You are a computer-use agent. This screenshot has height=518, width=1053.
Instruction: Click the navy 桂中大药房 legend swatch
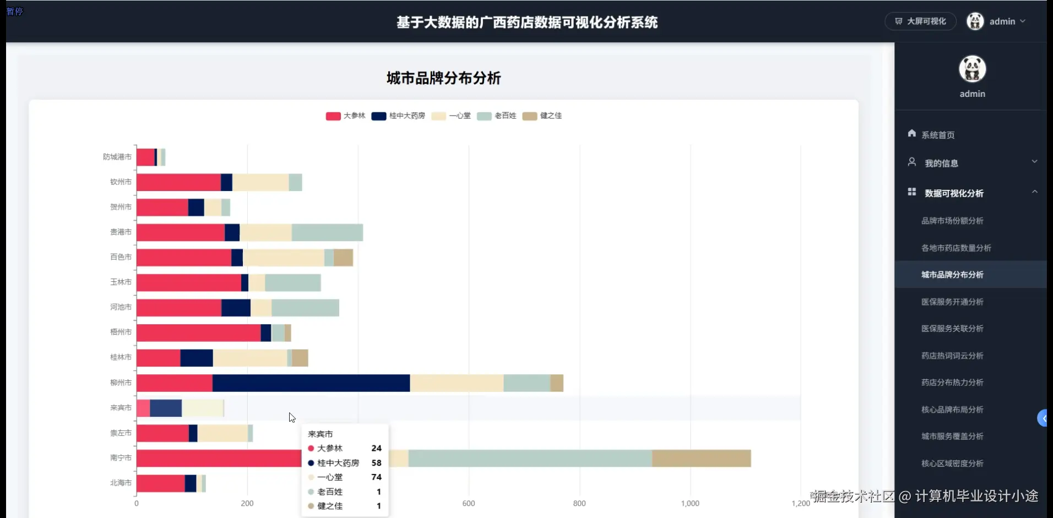coord(379,116)
